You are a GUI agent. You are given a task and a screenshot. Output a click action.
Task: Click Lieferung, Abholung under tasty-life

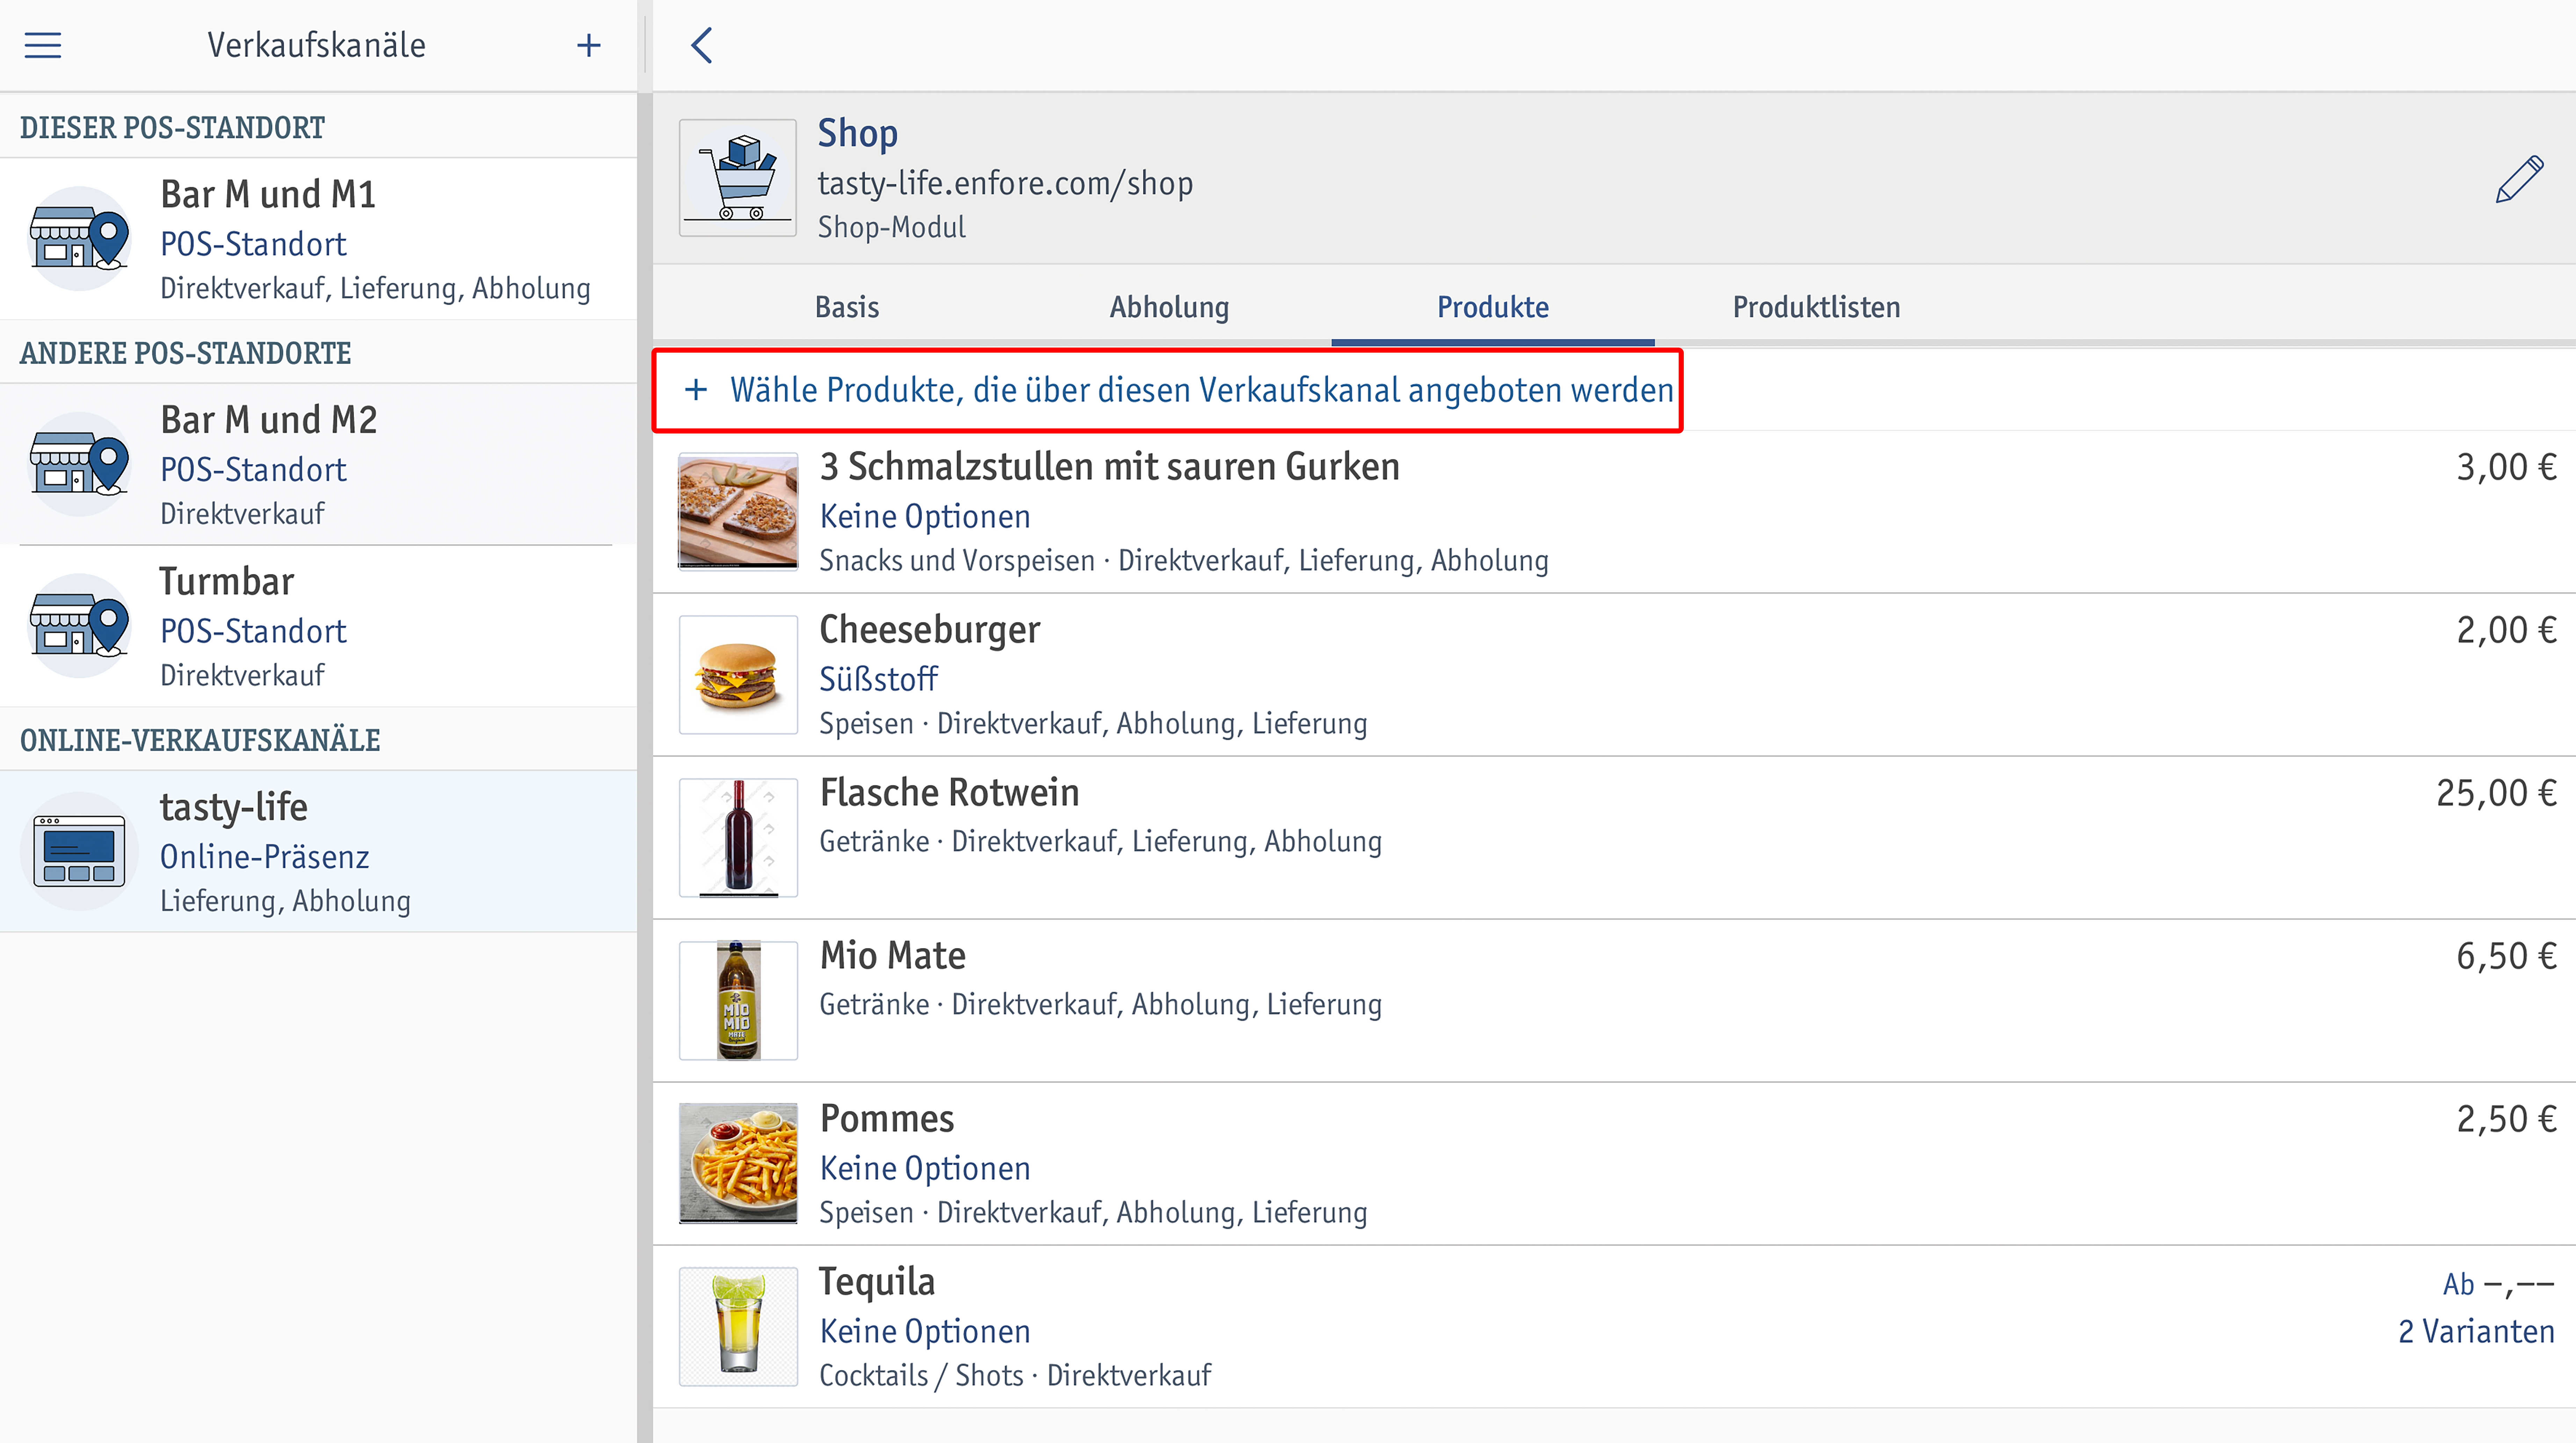285,901
